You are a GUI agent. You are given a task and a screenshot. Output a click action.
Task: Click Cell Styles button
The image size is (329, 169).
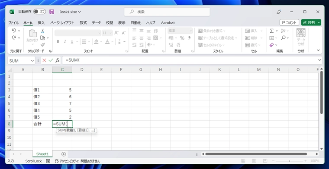point(211,45)
